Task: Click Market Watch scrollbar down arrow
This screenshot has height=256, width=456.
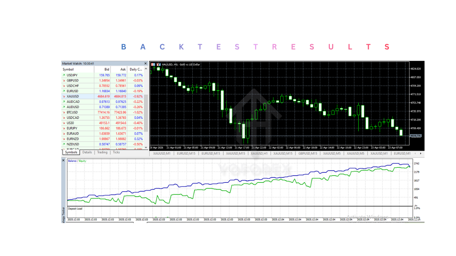Action: pos(145,147)
